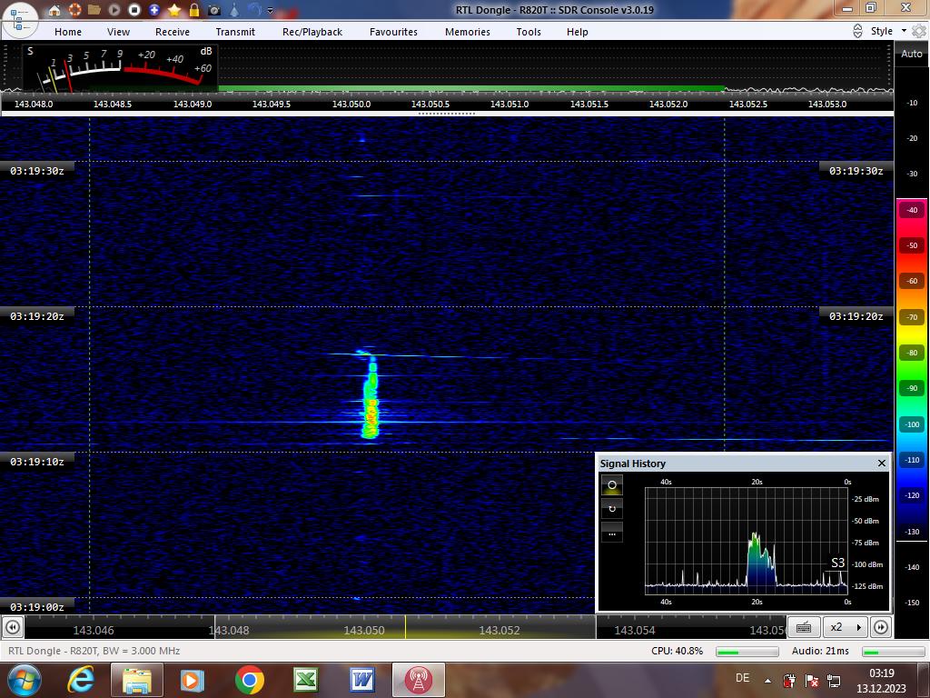The height and width of the screenshot is (698, 930).
Task: Click the 03:19:20z left timestamp label
Action: pos(36,316)
